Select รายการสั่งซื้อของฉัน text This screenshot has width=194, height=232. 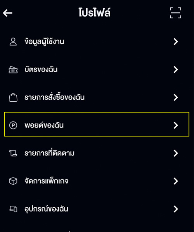pos(54,97)
